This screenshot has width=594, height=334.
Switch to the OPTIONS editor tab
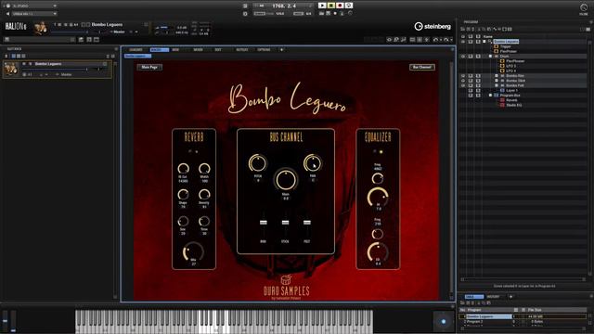[x=264, y=50]
